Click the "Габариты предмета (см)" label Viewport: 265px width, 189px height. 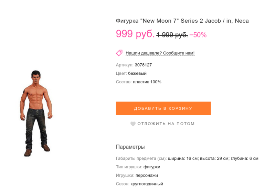[x=141, y=158]
